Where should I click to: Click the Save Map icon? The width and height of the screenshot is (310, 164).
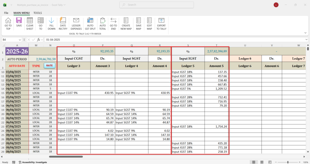point(139,21)
